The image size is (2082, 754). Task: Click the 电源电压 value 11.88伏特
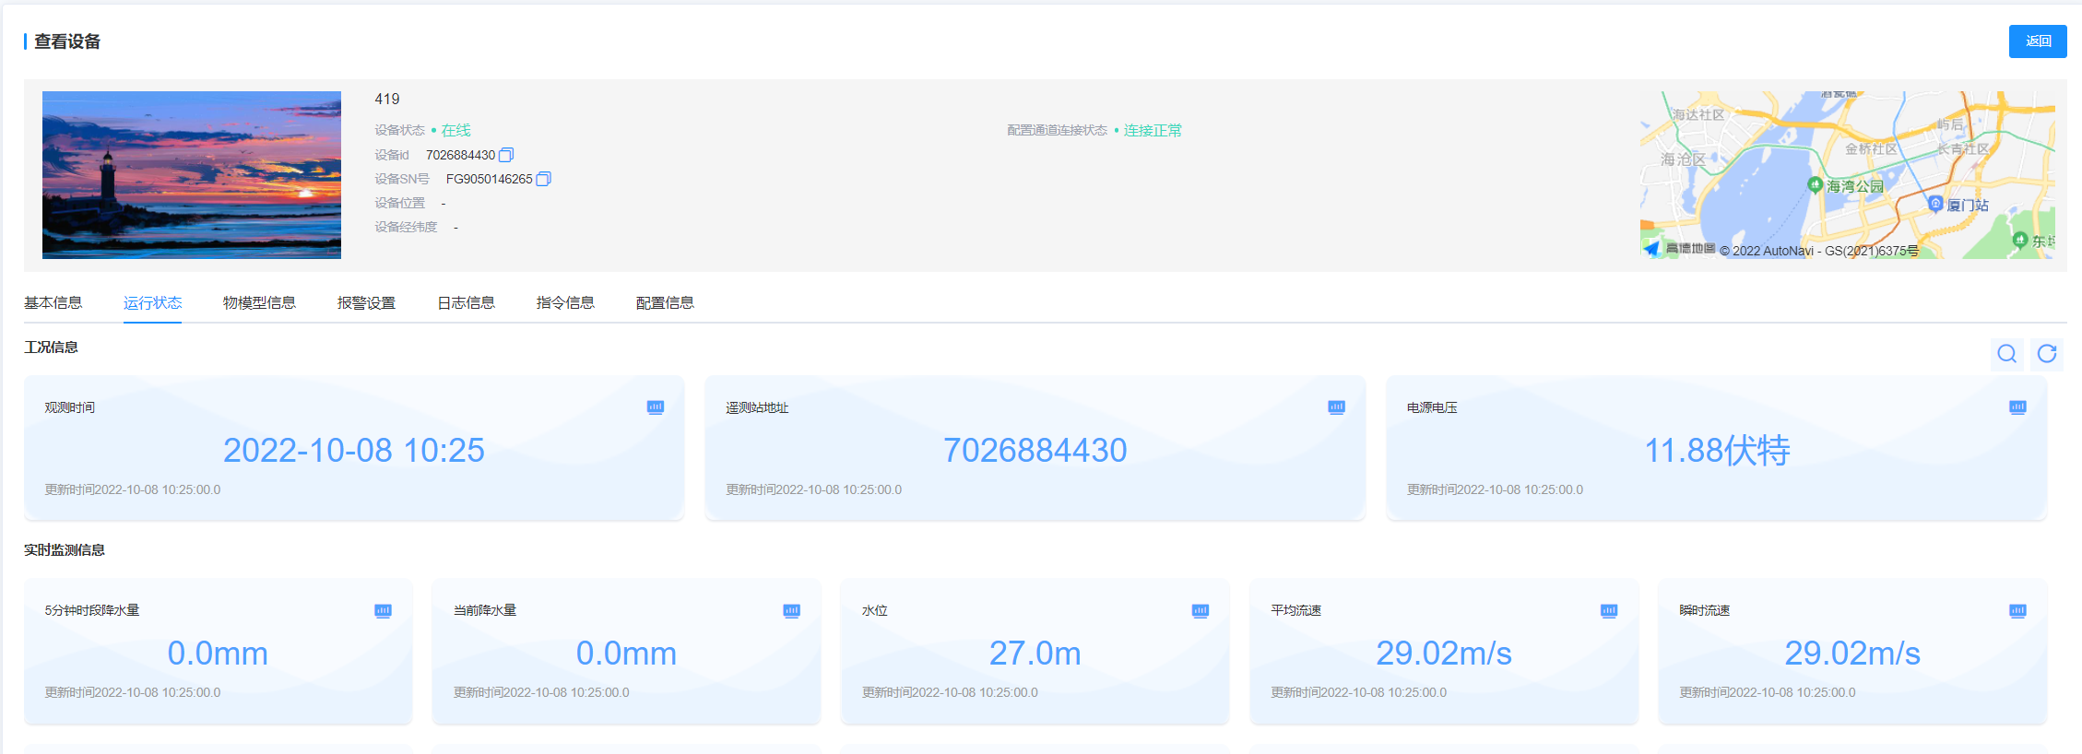[x=1717, y=450]
